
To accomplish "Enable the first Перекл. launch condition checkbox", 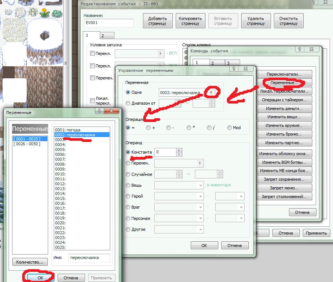I will [93, 53].
